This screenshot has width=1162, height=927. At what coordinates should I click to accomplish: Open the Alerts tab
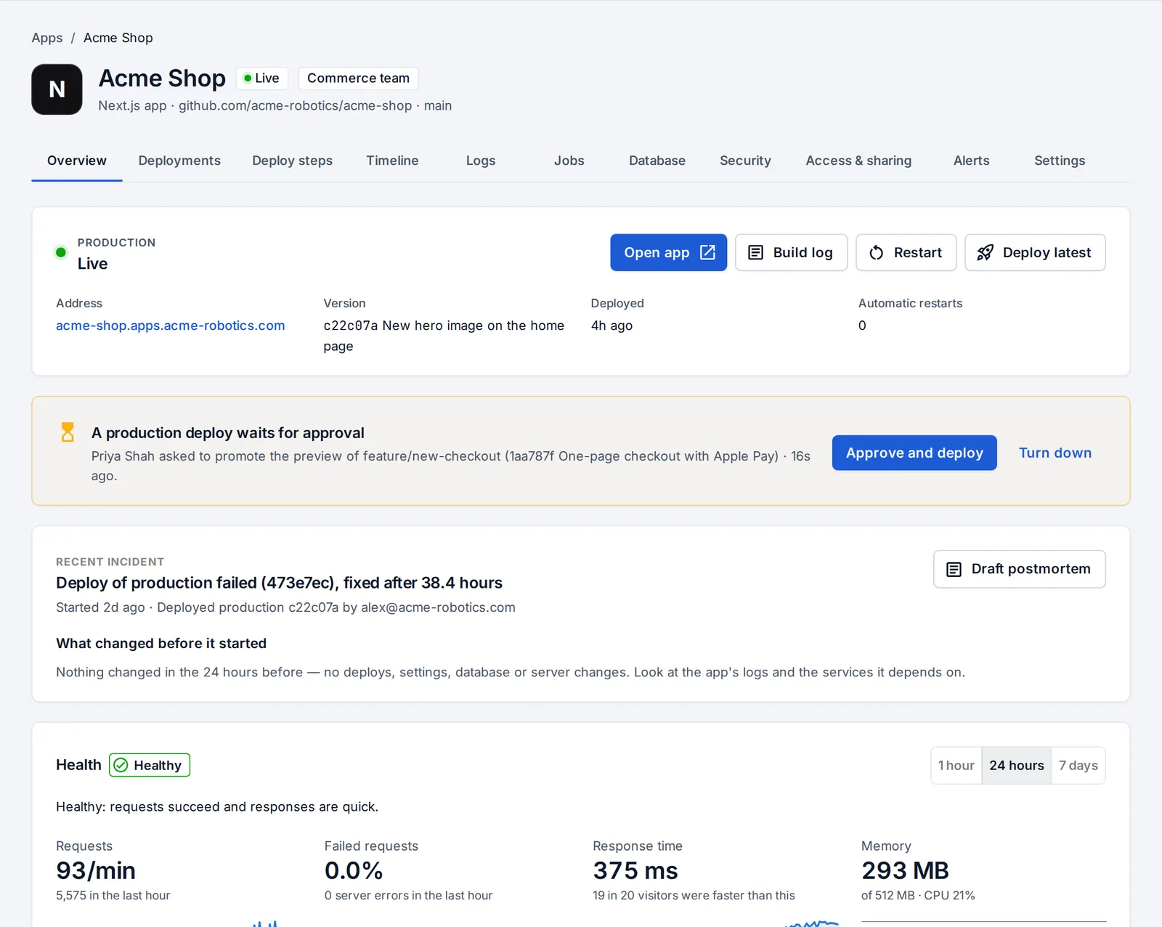(972, 161)
